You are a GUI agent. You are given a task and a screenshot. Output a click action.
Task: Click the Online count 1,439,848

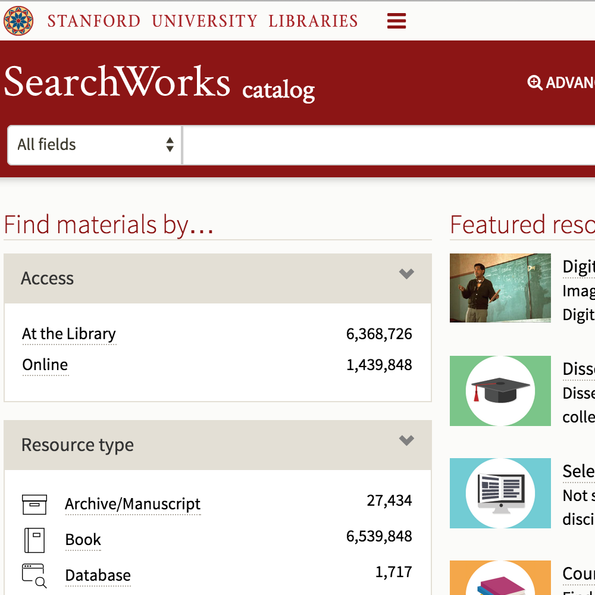379,365
